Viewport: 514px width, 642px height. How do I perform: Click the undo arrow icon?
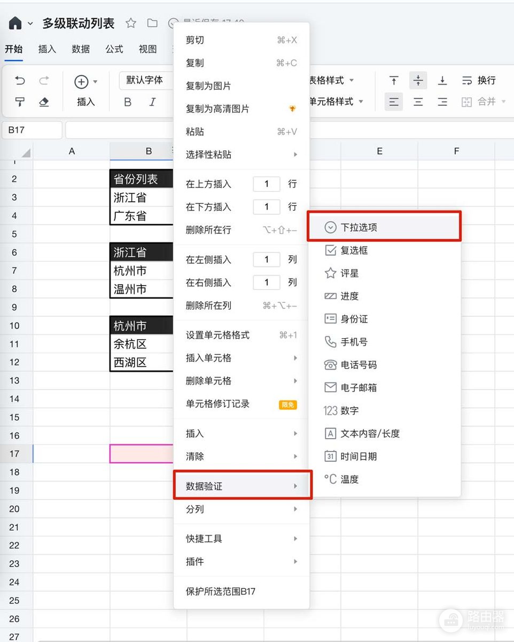click(20, 81)
